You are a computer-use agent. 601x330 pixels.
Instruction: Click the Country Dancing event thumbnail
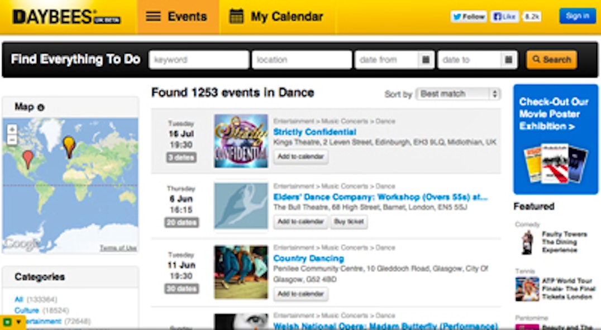pos(241,272)
